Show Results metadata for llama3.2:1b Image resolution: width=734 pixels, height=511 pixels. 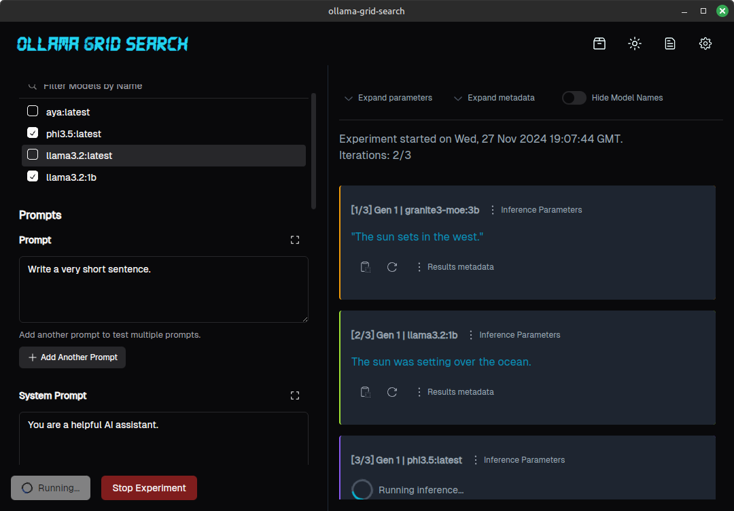pyautogui.click(x=455, y=391)
